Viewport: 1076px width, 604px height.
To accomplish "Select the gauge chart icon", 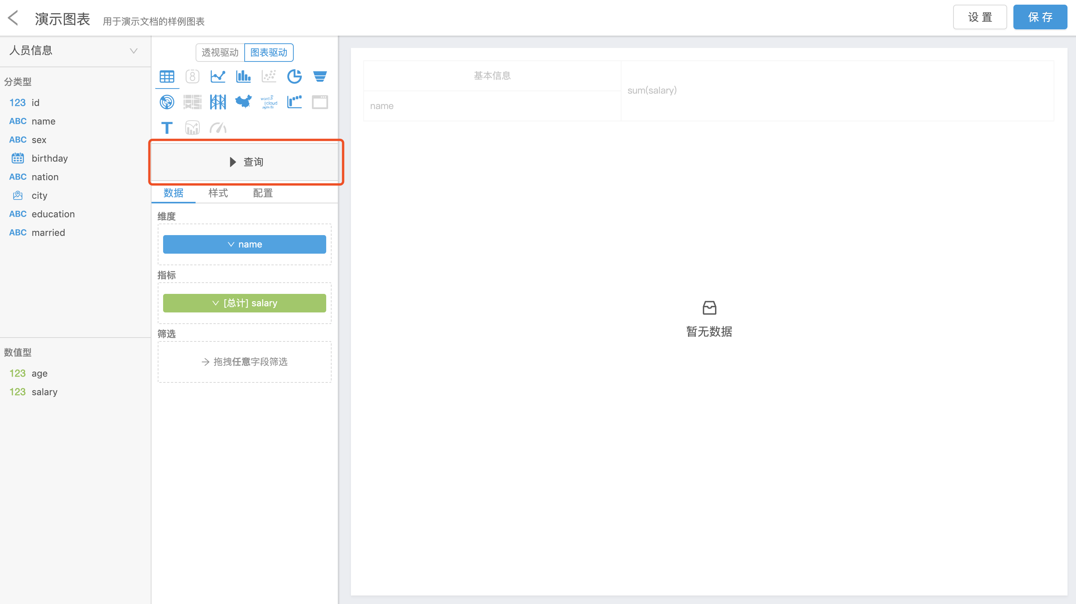I will point(218,128).
